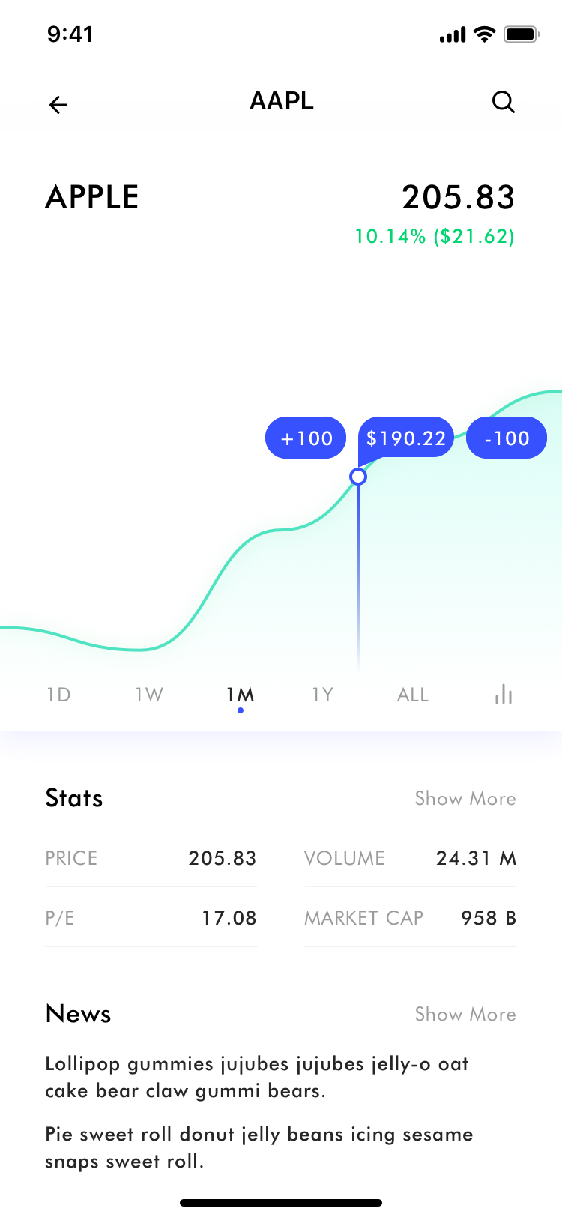The width and height of the screenshot is (562, 1217).
Task: Click the chart marker handle circle
Action: point(358,477)
